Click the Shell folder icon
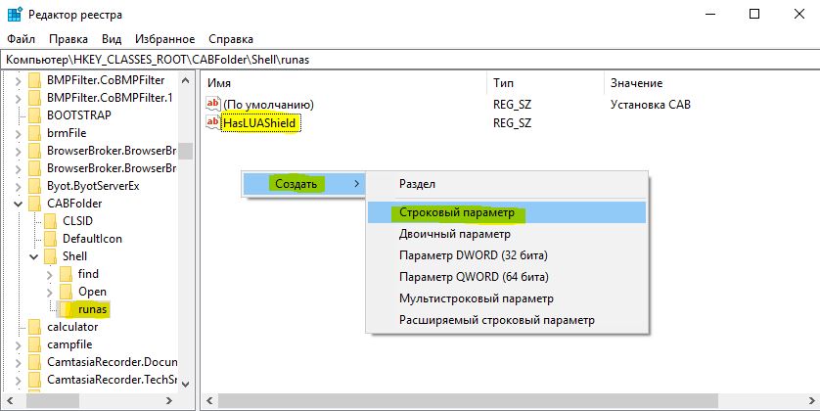This screenshot has width=820, height=411. [50, 256]
